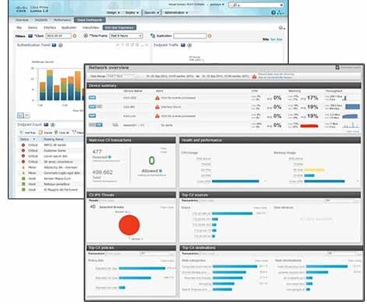Switch to the Overview tab

22,20
